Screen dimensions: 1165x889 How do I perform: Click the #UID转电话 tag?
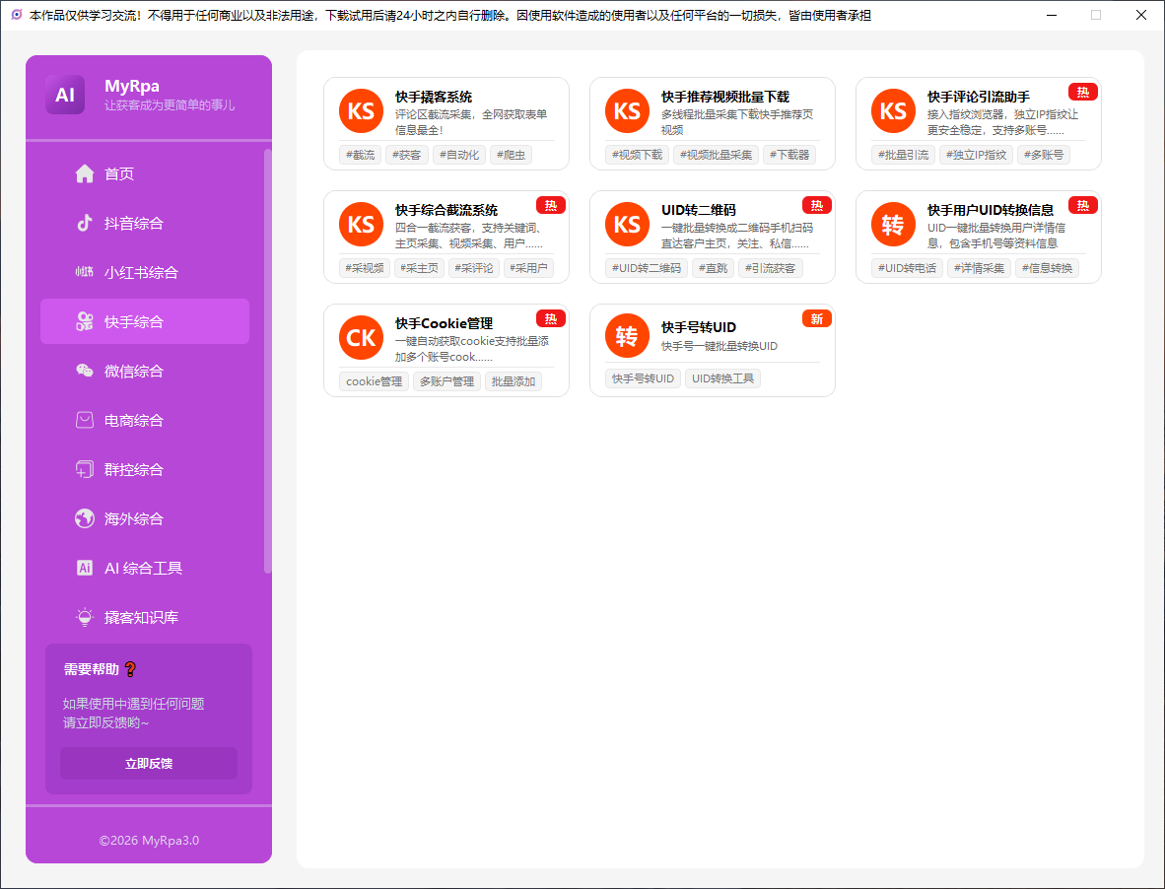pos(907,268)
